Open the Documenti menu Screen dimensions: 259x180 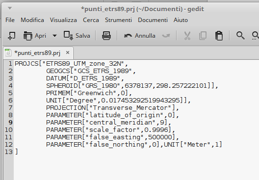point(153,20)
